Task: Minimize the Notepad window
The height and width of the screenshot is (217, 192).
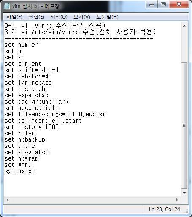Action: (x=152, y=5)
